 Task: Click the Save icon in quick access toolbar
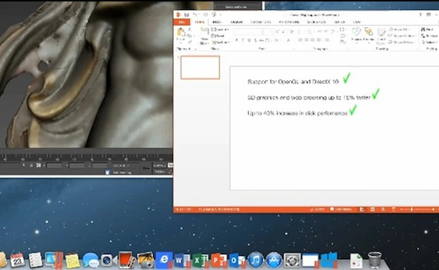click(x=186, y=14)
